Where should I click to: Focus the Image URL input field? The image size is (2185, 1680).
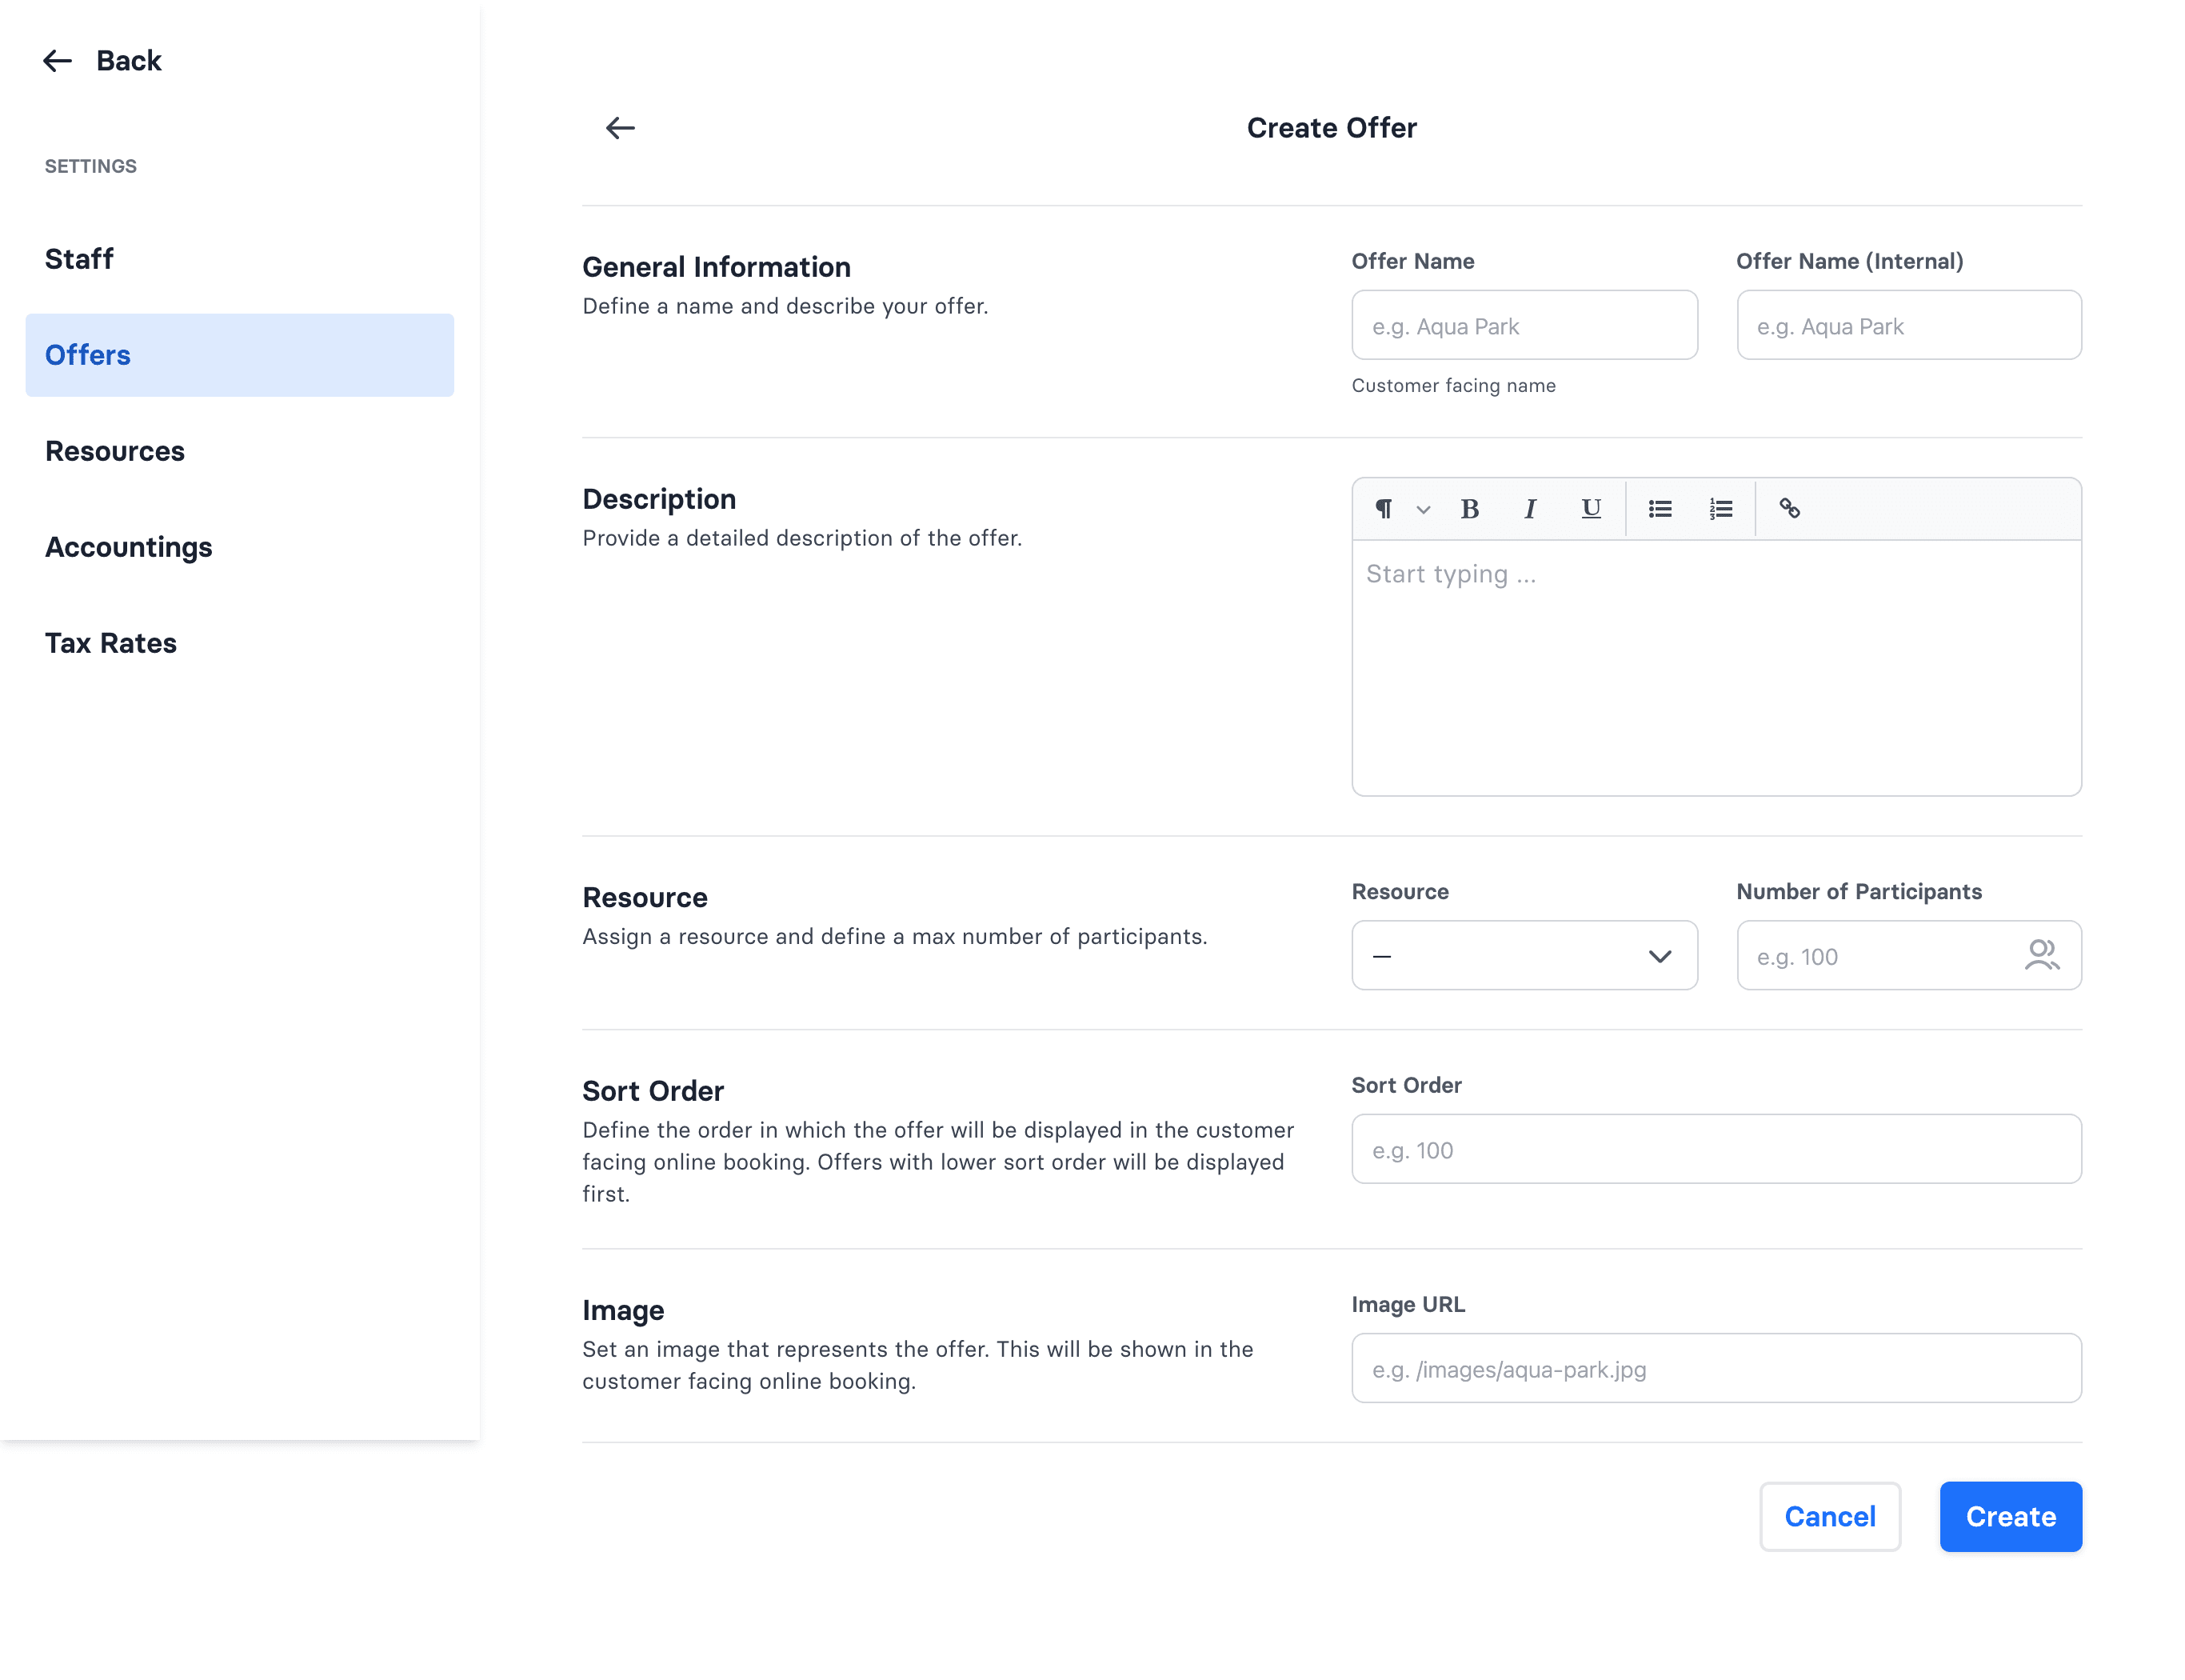click(1716, 1368)
